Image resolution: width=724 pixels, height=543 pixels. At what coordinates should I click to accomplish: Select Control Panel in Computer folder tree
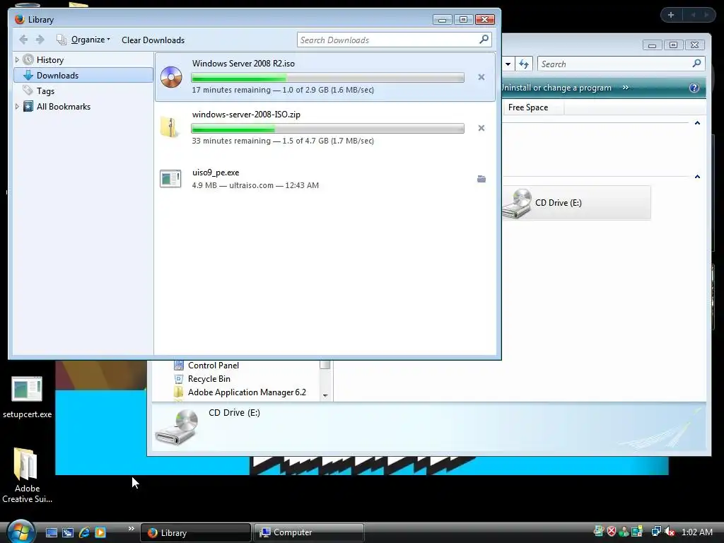click(214, 366)
